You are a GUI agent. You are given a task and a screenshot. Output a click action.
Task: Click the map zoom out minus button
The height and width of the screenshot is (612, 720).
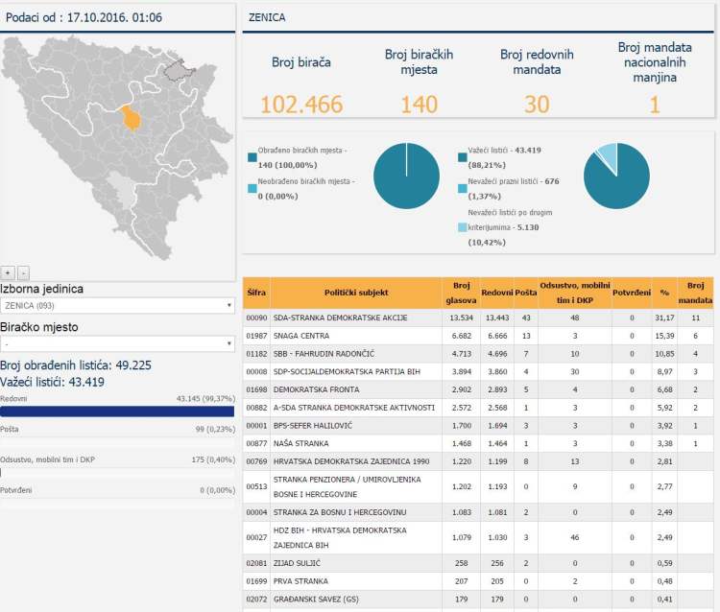coord(24,272)
